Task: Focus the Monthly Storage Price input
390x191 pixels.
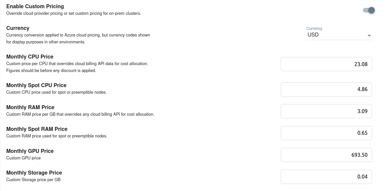Action: click(x=326, y=177)
